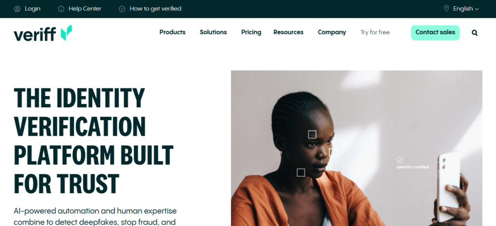
Task: Expand the Resources menu
Action: pyautogui.click(x=288, y=32)
